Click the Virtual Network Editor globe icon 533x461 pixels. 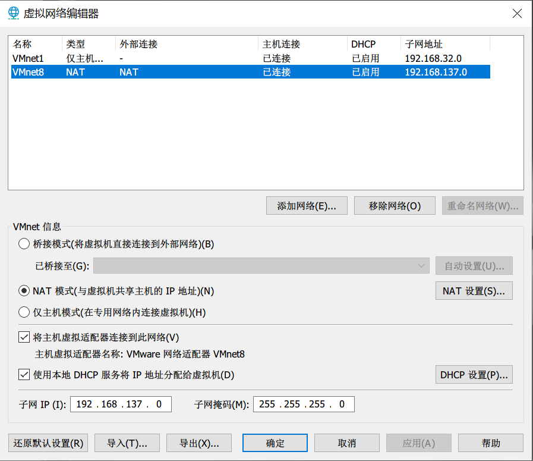14,13
